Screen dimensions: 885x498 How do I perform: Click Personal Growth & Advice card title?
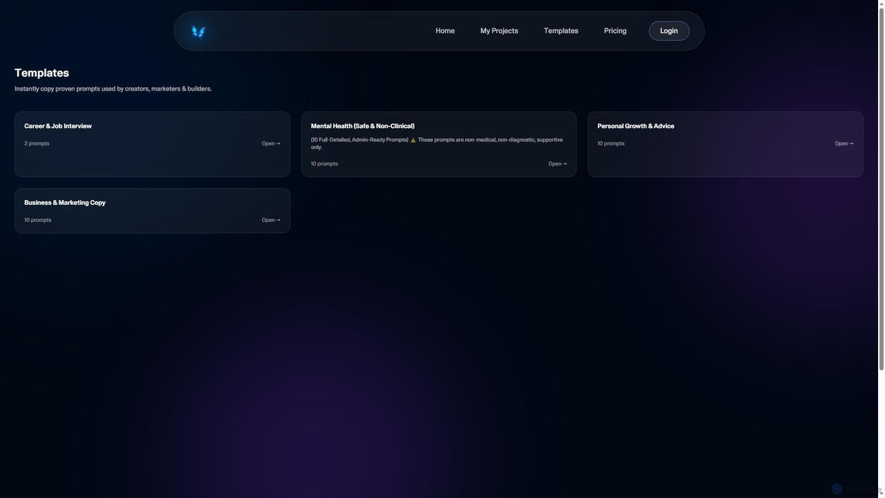point(635,126)
